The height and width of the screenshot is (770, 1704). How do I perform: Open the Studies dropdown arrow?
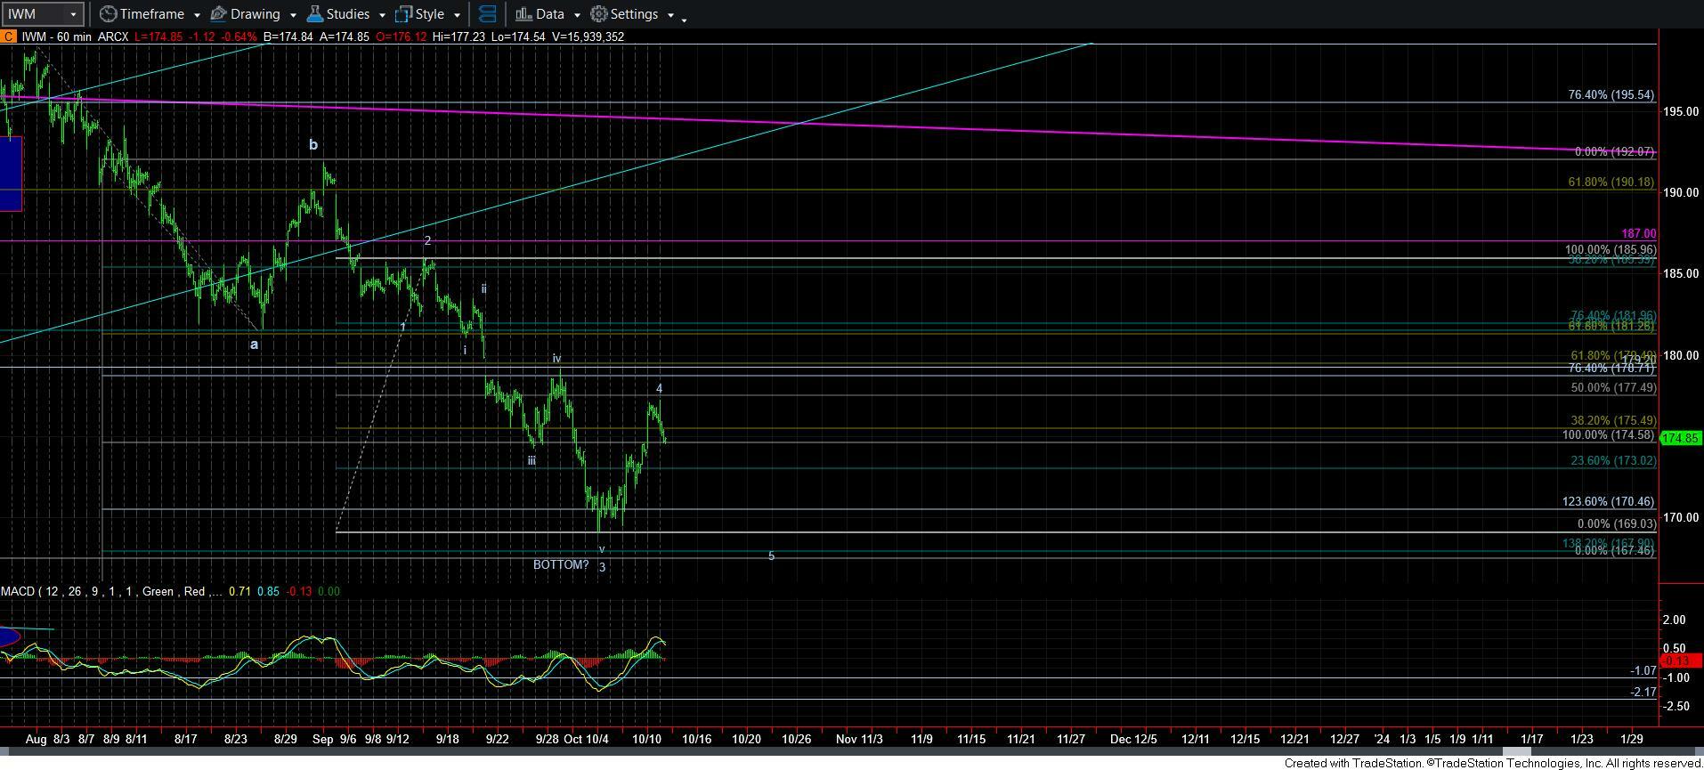tap(381, 15)
